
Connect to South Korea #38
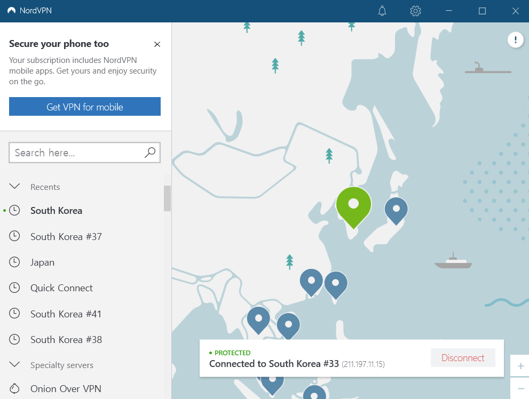(66, 340)
